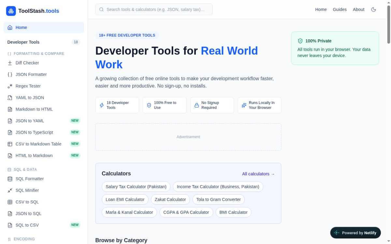Click the sparkle icon on Runs Locally

pyautogui.click(x=244, y=105)
